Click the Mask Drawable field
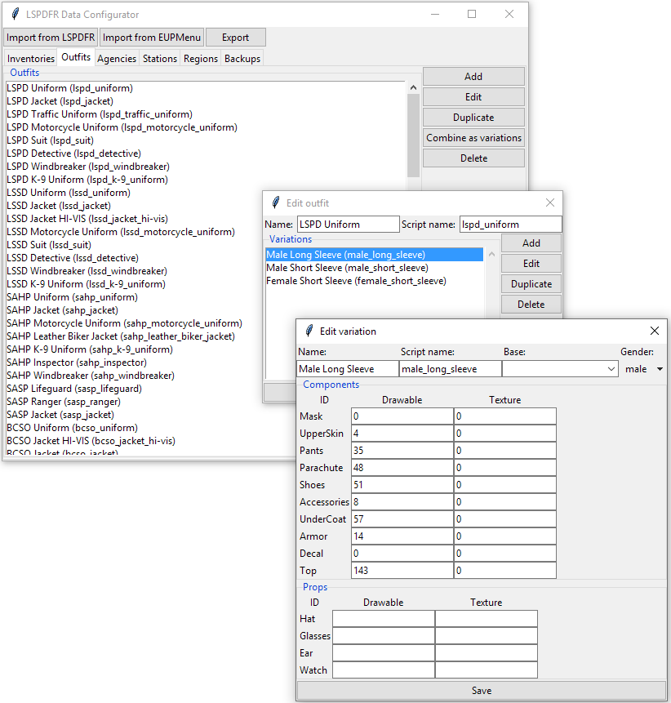The image size is (671, 703). pyautogui.click(x=402, y=416)
